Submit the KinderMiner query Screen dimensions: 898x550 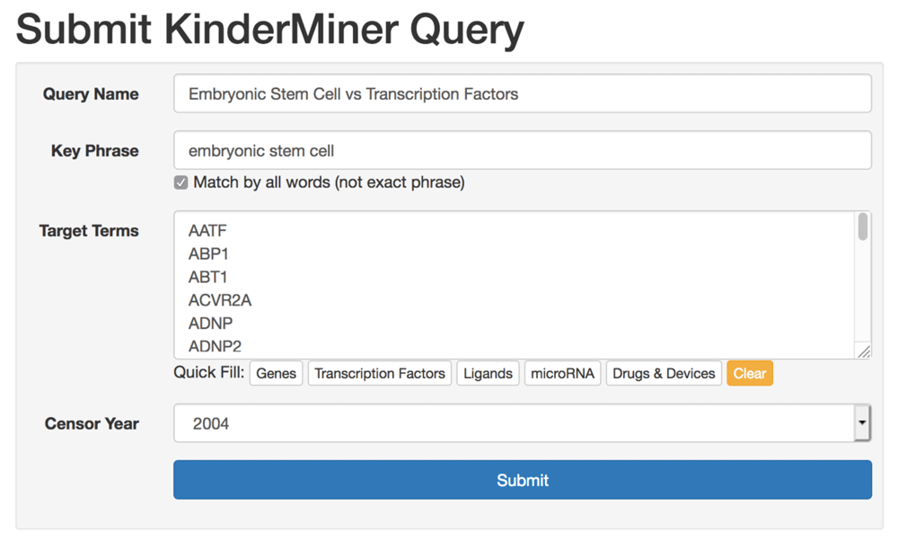522,480
